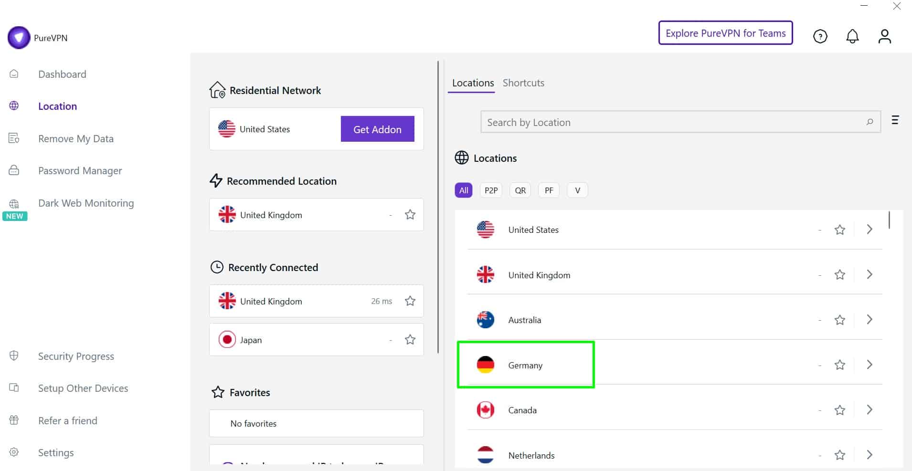Select the V filter chip
This screenshot has width=912, height=471.
click(x=577, y=190)
